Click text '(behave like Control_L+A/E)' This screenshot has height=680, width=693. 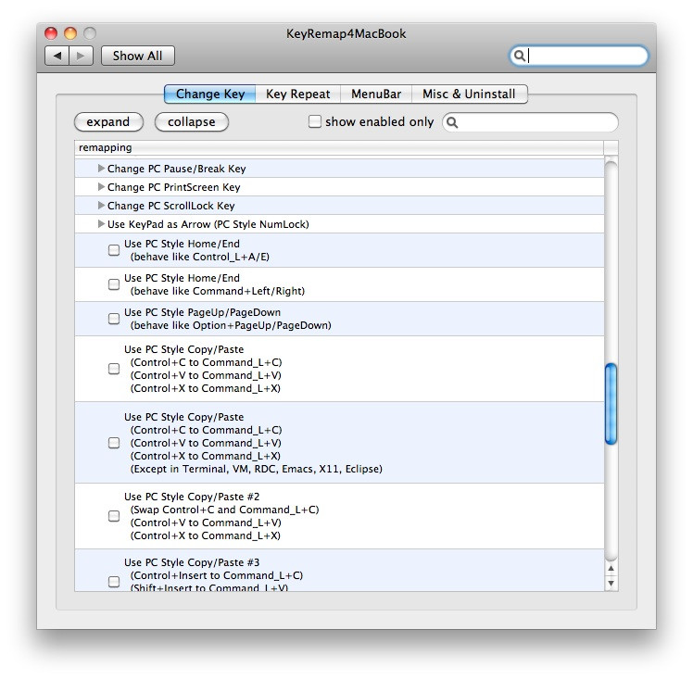pyautogui.click(x=200, y=257)
